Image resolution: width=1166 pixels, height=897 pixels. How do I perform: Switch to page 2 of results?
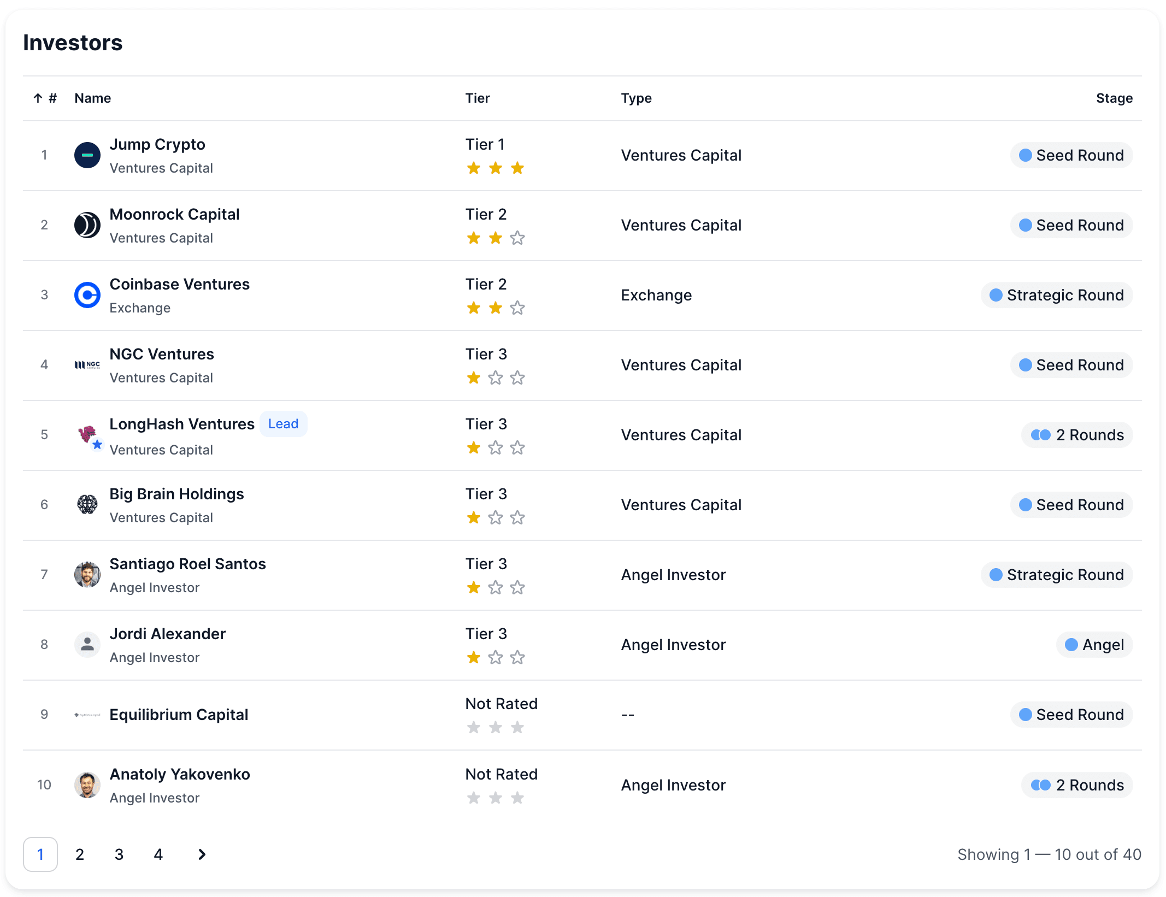click(80, 854)
